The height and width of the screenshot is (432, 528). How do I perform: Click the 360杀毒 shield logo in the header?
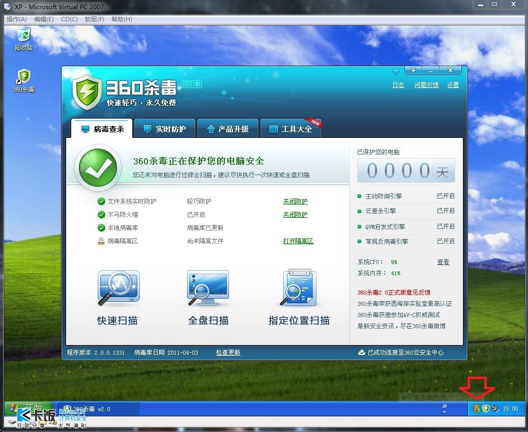tap(87, 92)
